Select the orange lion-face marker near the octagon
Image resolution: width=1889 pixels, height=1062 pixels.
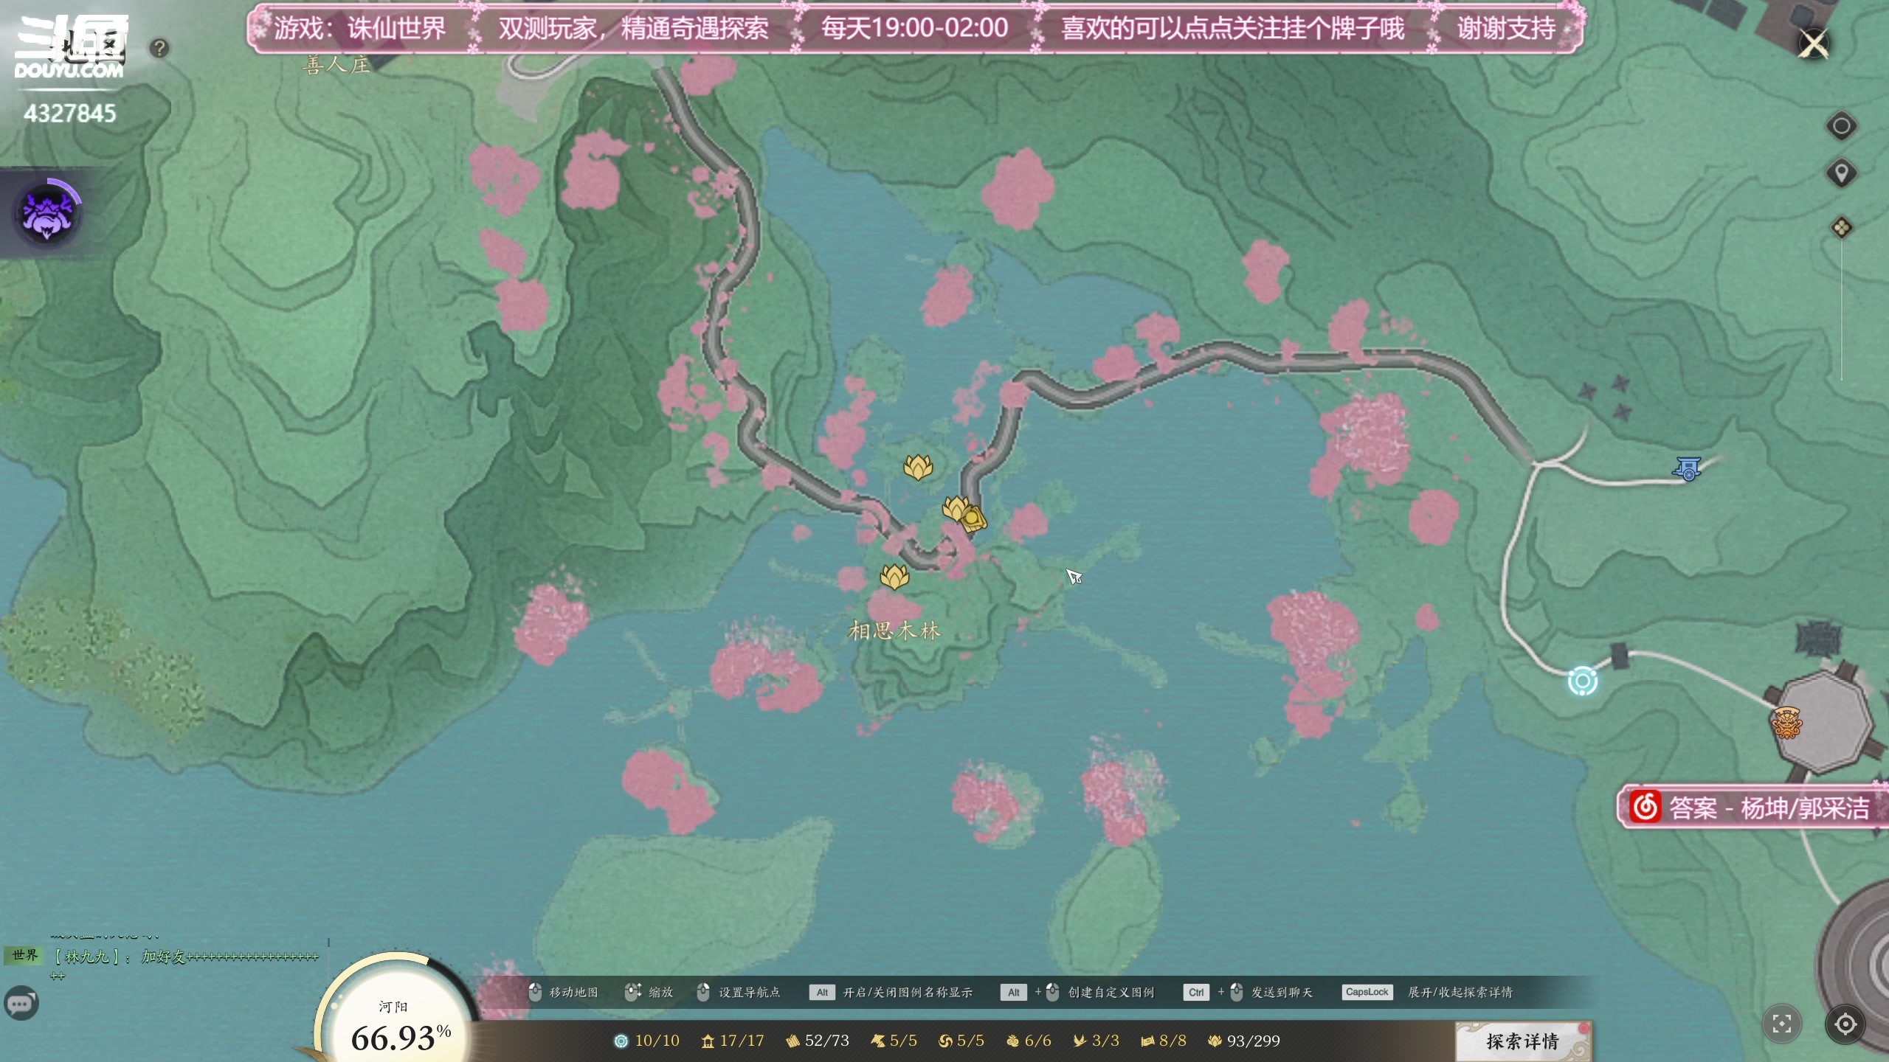pyautogui.click(x=1786, y=723)
